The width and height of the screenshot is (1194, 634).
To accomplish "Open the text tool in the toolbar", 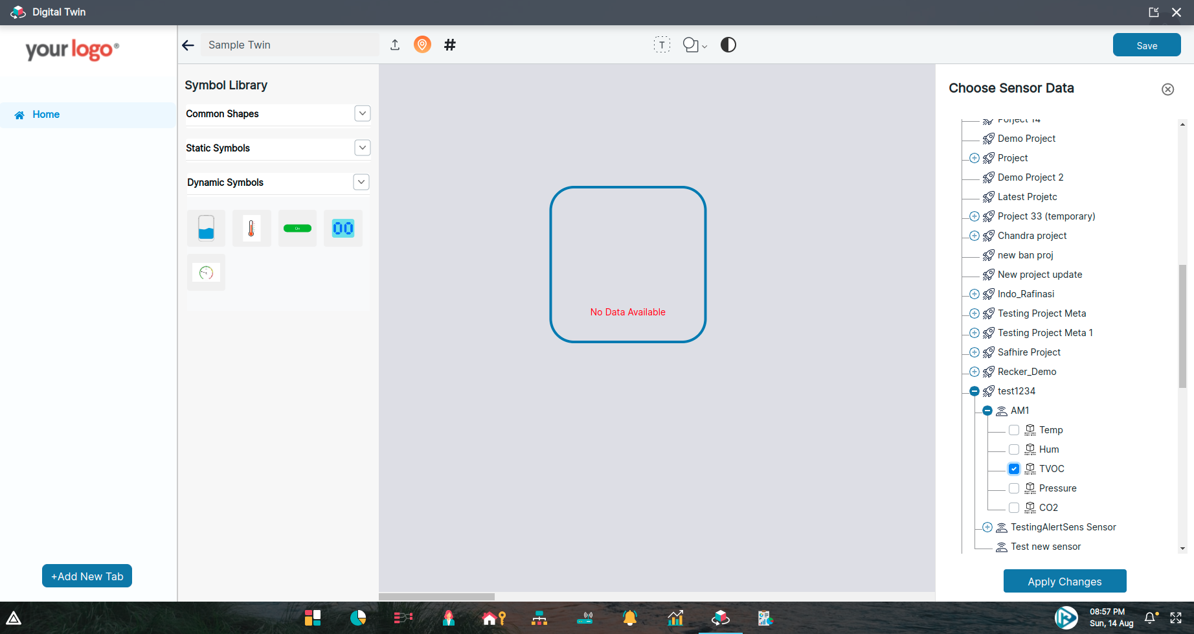I will (662, 45).
